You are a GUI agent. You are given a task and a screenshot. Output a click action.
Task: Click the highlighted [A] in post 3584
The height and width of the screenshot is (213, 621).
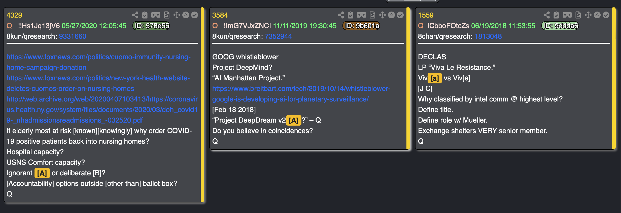coord(293,120)
